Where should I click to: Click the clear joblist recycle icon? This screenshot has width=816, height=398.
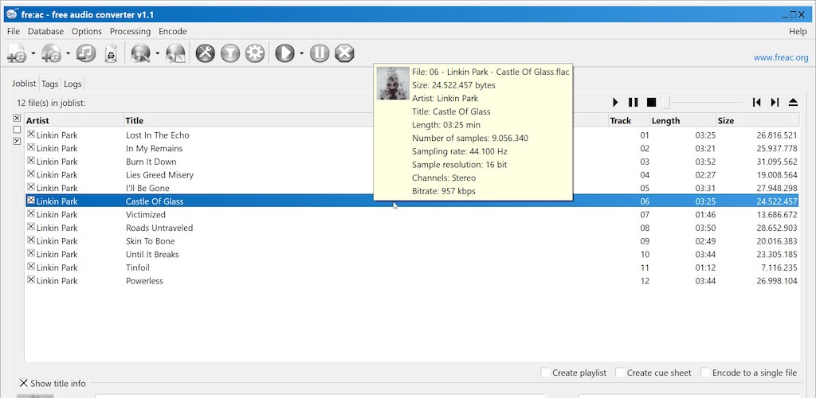click(x=111, y=53)
